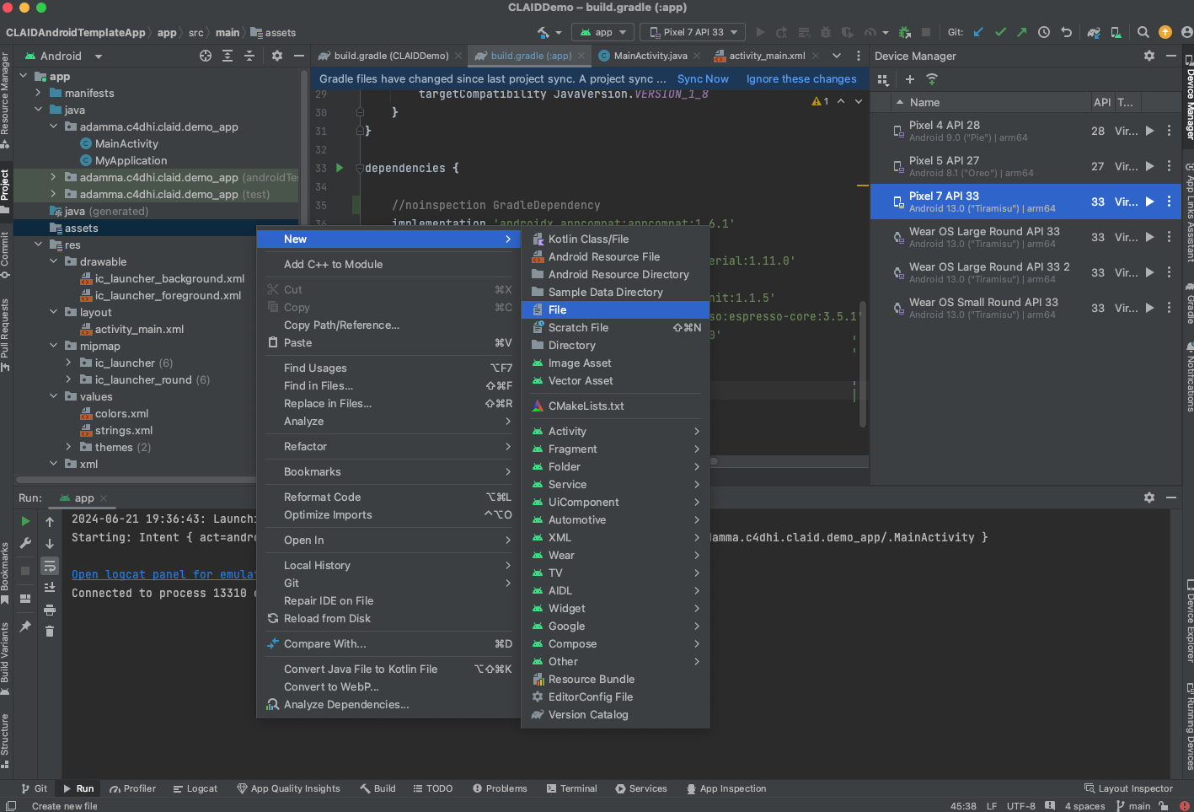Show hidden editor tabs chevron
This screenshot has width=1194, height=812.
(x=837, y=56)
